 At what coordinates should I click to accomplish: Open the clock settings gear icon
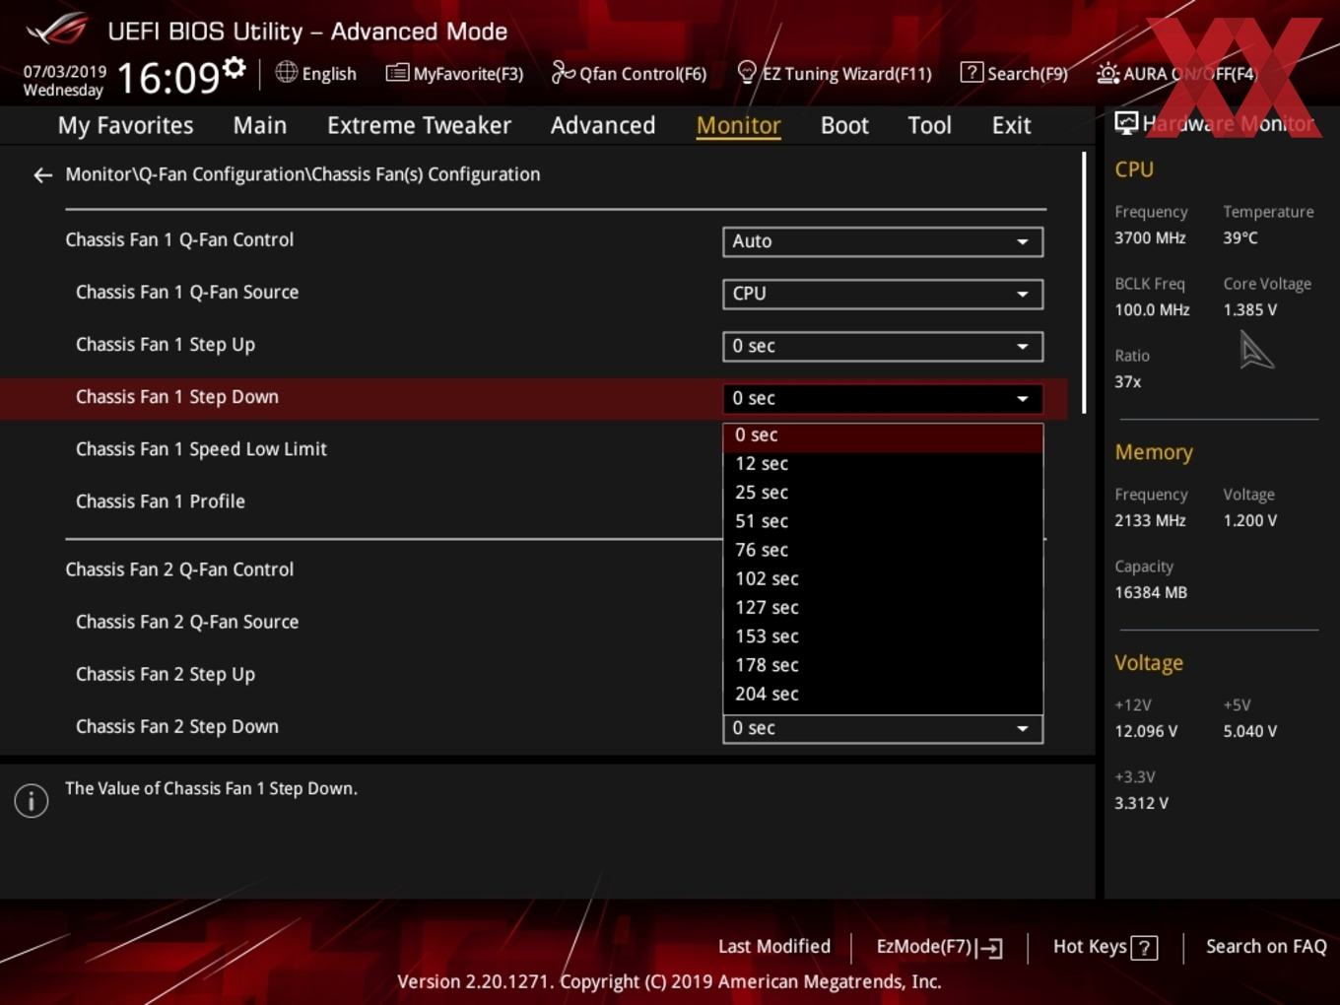234,67
